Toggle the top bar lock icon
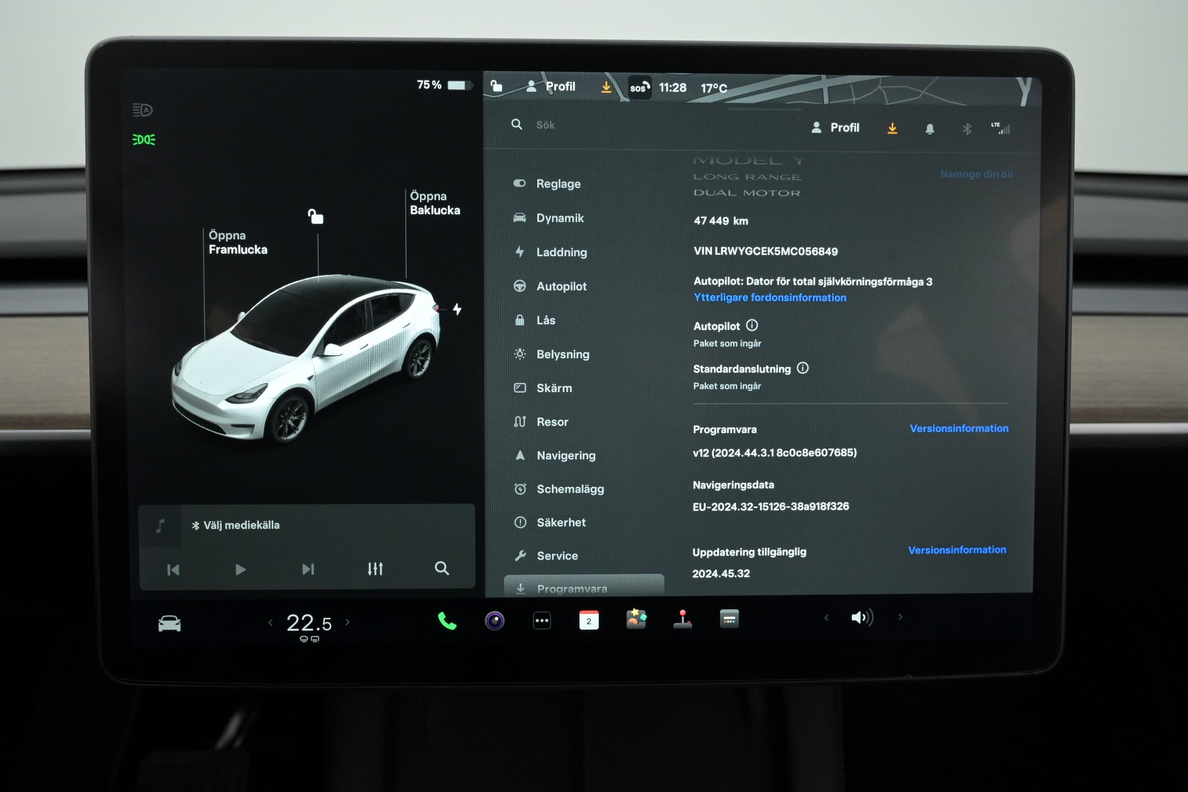Viewport: 1188px width, 792px height. pyautogui.click(x=496, y=86)
